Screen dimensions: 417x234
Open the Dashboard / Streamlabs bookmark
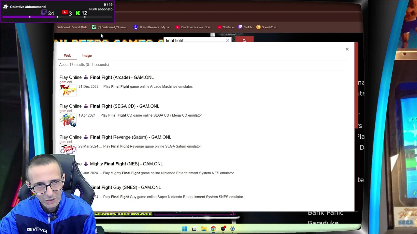click(x=110, y=27)
